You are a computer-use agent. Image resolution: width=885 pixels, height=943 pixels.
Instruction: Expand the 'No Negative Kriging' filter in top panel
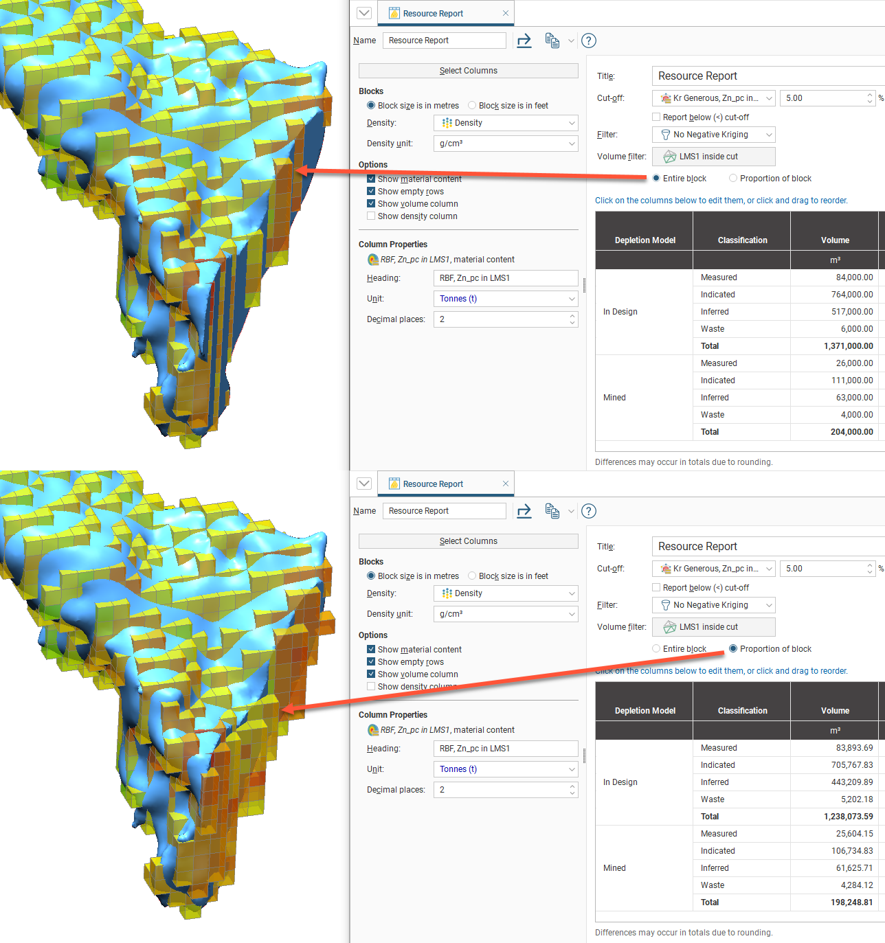tap(713, 135)
